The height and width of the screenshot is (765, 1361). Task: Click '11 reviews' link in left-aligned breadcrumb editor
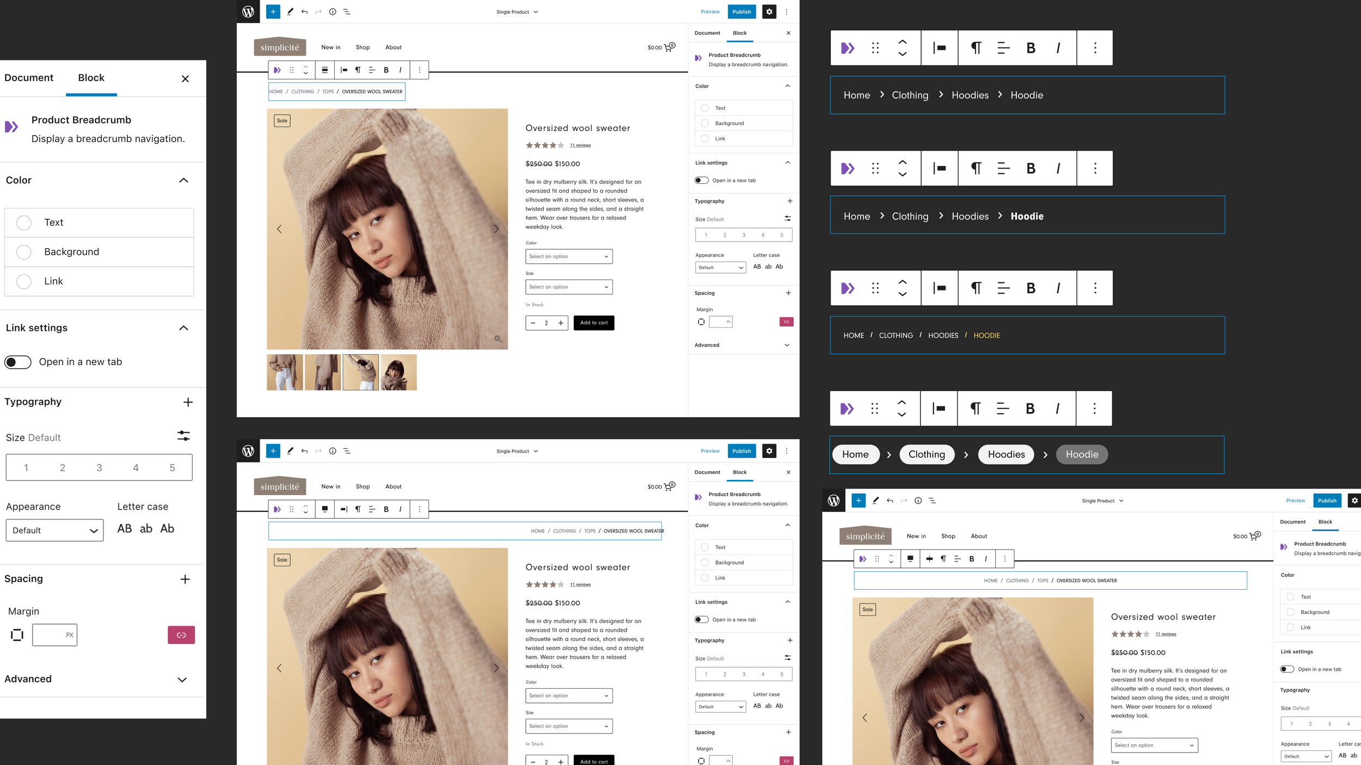pos(580,145)
